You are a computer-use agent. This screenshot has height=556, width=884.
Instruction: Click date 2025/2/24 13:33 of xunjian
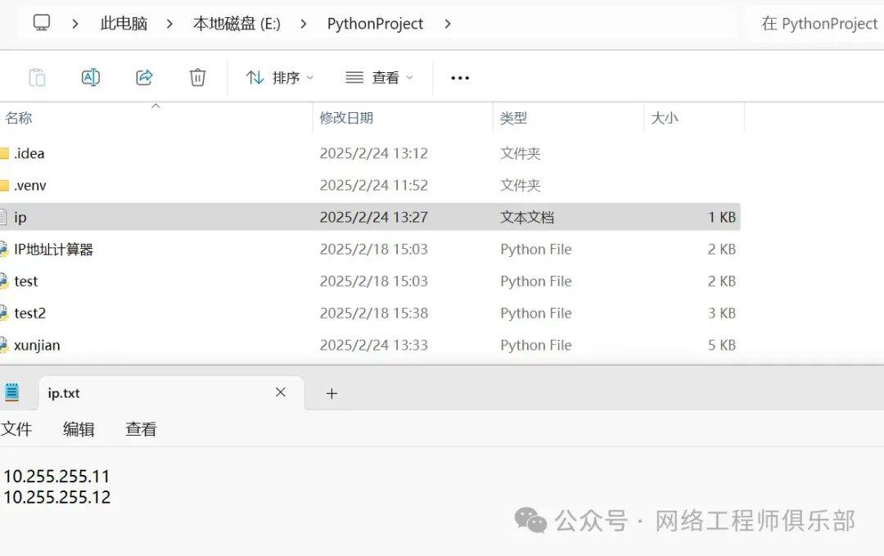point(374,345)
